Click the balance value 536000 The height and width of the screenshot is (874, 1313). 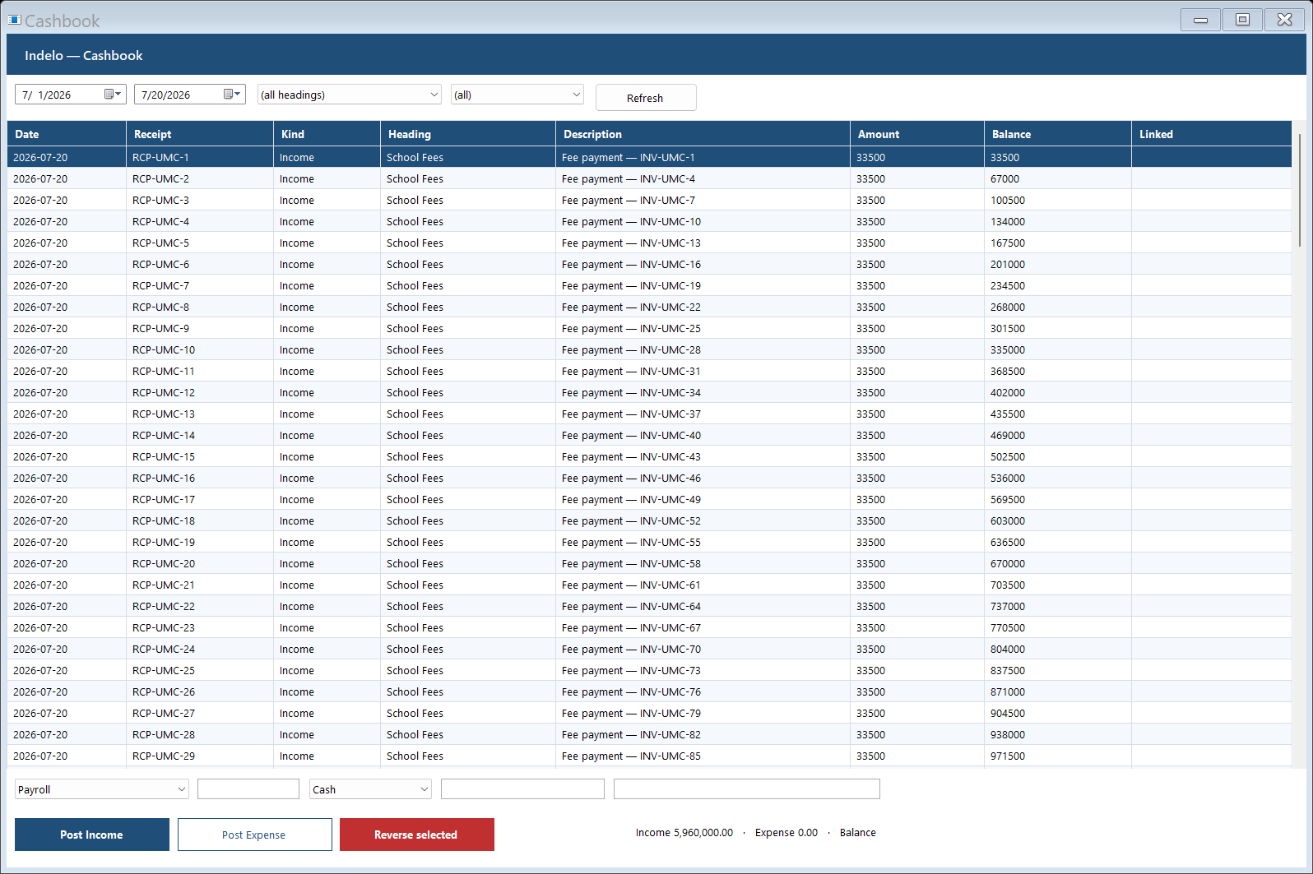tap(1008, 478)
